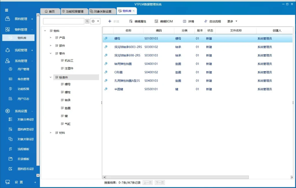Screen dimensions: 296x188
Task: Click the material search input field
Action: 64,21
